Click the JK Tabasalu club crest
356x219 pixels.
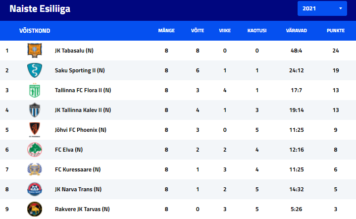[35, 51]
